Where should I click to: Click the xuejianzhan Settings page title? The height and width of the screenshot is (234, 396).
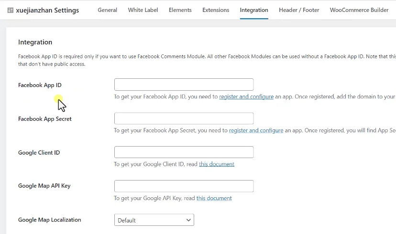coord(47,10)
